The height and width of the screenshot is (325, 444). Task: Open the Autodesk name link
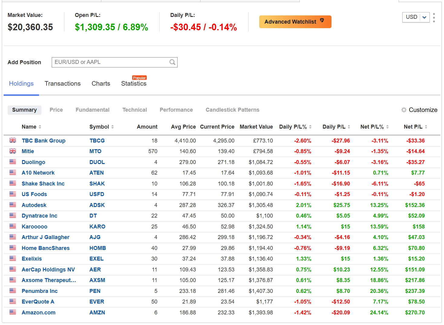[34, 205]
